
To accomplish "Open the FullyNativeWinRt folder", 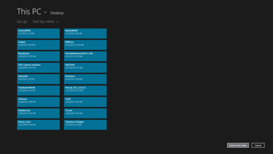I will [38, 90].
